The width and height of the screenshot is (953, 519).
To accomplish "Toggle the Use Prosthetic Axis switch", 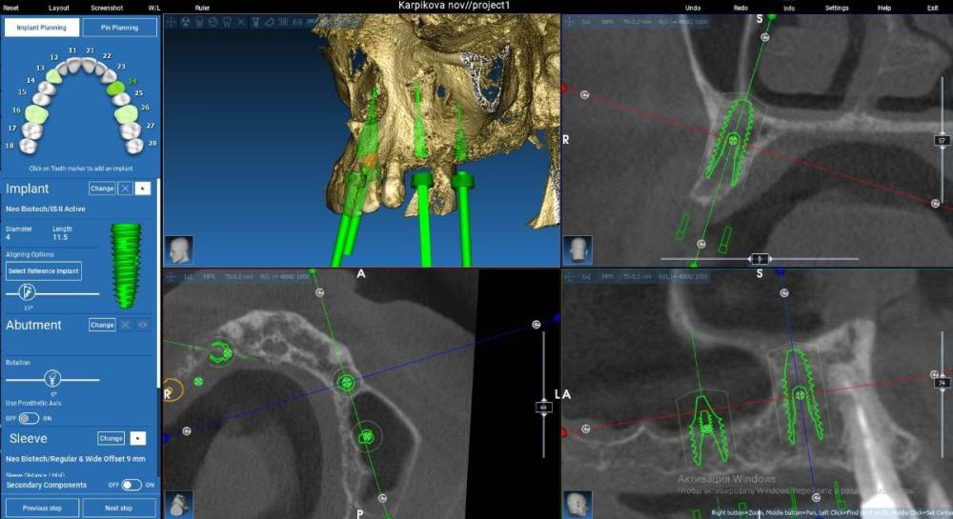I will tap(29, 418).
